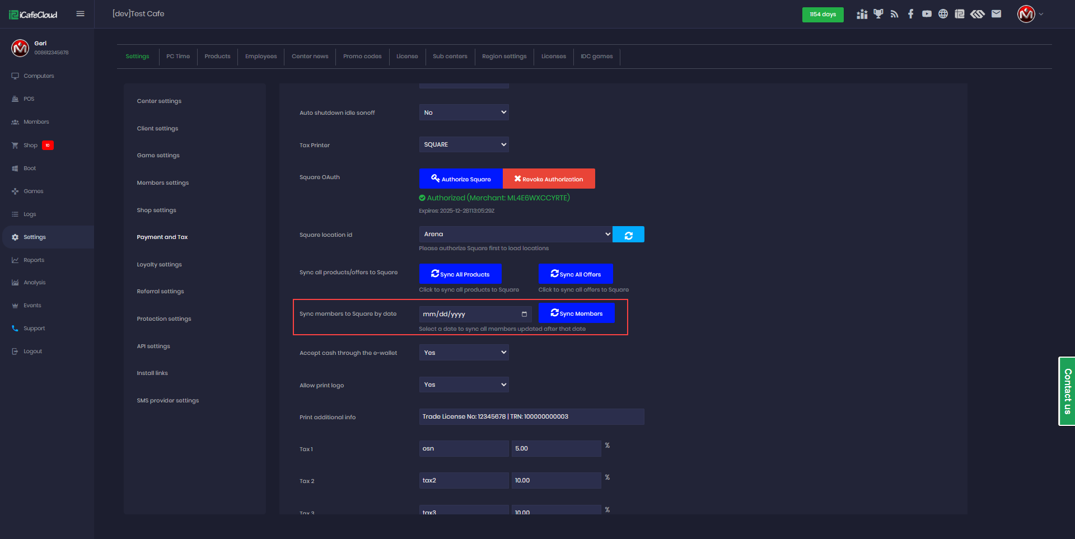The width and height of the screenshot is (1075, 539).
Task: Click the Sync Members button
Action: click(x=576, y=313)
